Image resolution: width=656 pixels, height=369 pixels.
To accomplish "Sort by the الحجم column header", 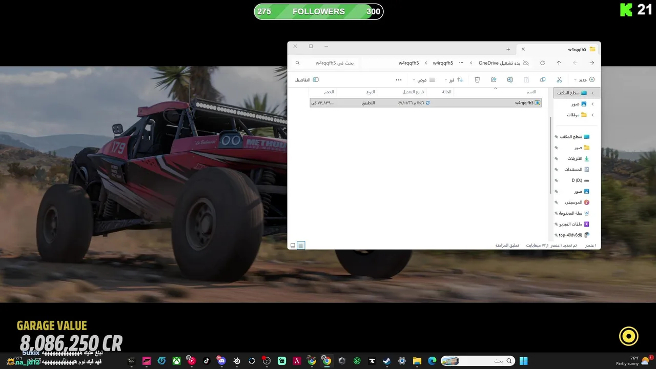I will pos(329,92).
